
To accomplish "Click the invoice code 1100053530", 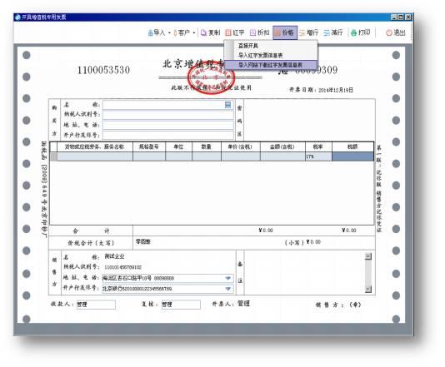I will pyautogui.click(x=103, y=70).
